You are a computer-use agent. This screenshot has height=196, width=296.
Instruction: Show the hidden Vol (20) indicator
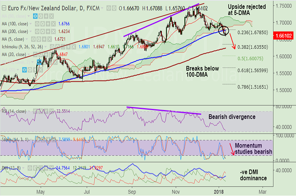[x=24, y=70]
